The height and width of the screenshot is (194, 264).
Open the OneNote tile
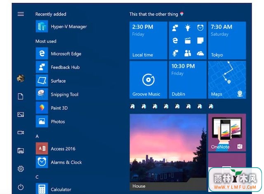pyautogui.click(x=227, y=133)
